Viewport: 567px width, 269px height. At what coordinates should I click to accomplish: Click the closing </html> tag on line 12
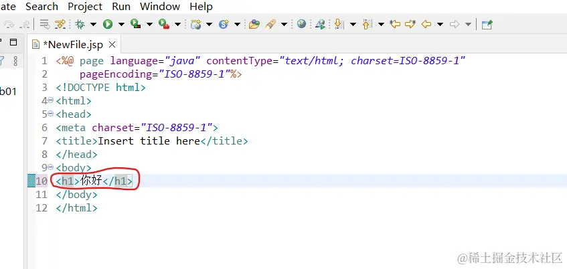click(x=77, y=208)
